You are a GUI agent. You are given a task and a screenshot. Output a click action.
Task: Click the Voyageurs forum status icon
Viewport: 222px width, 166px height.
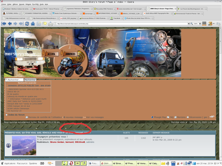point(8,146)
